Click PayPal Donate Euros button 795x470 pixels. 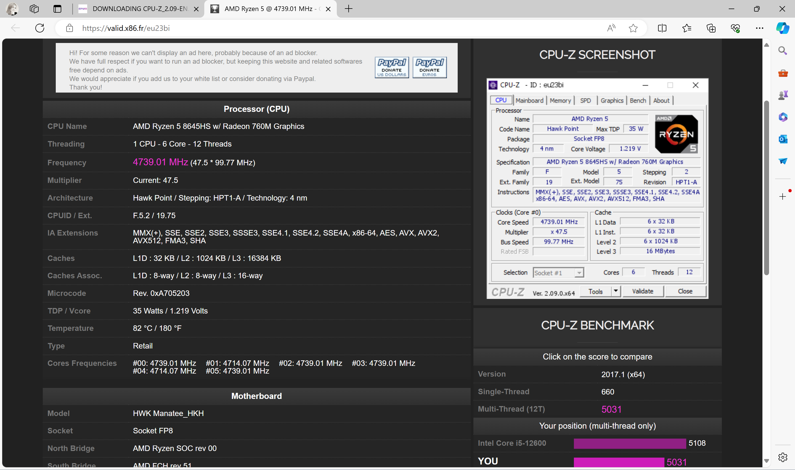click(430, 67)
